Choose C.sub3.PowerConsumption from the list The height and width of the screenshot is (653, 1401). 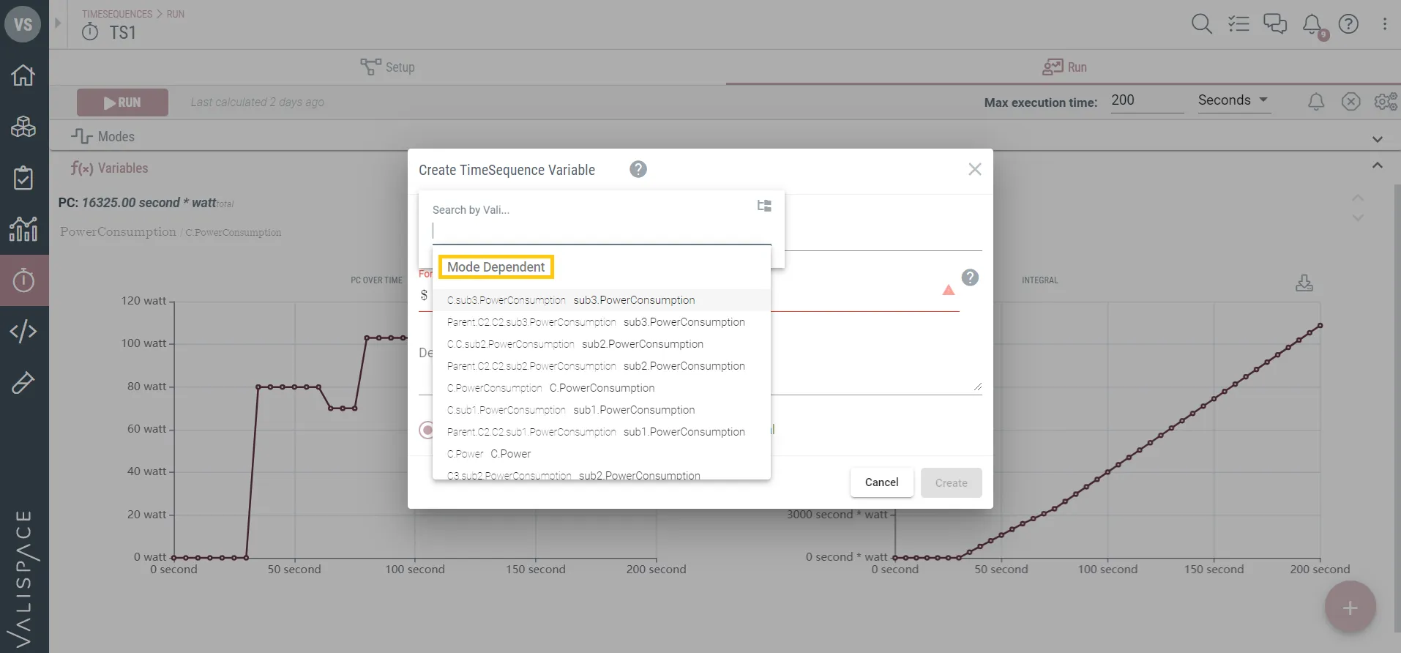coord(602,300)
